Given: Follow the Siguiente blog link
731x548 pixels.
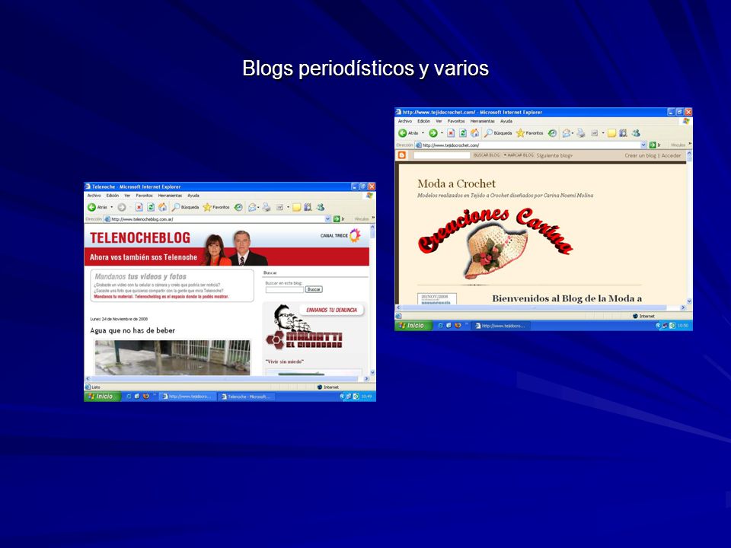Looking at the screenshot, I should (x=554, y=155).
